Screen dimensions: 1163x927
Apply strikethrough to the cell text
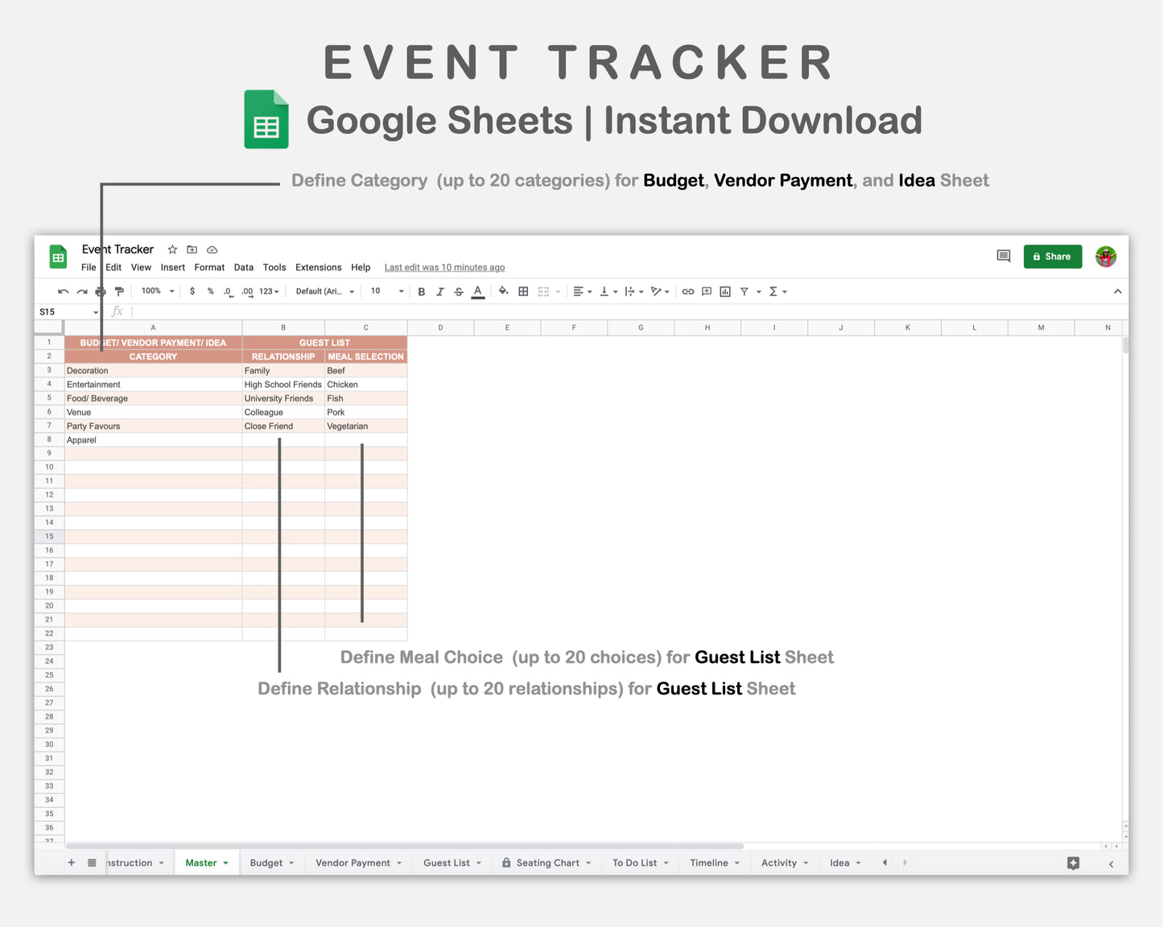click(x=459, y=291)
